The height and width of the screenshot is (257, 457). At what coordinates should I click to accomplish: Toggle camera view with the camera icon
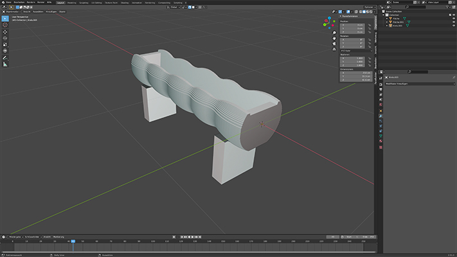point(335,44)
